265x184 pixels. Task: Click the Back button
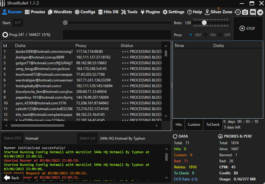click(x=12, y=178)
